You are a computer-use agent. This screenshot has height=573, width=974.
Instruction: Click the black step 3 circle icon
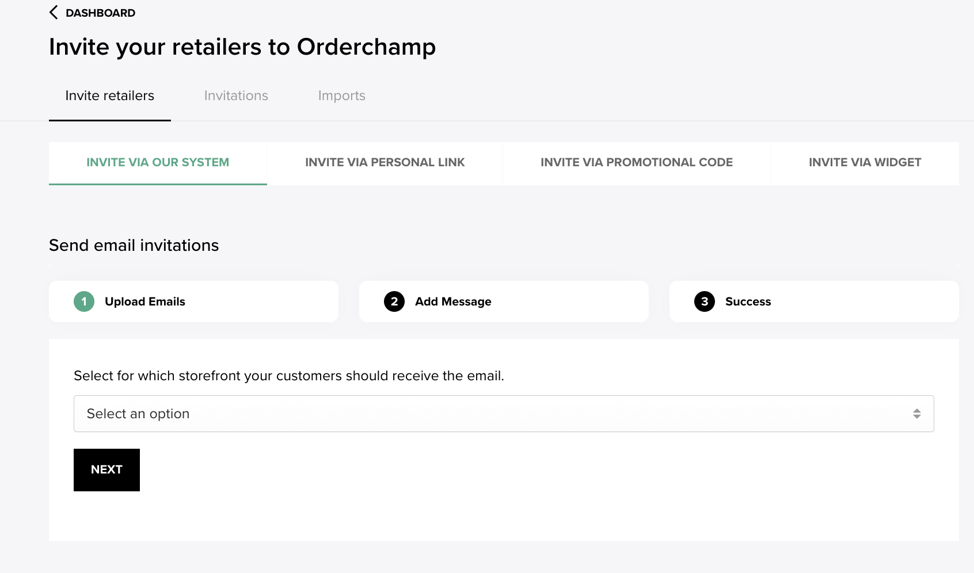pyautogui.click(x=705, y=301)
